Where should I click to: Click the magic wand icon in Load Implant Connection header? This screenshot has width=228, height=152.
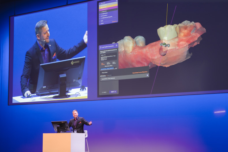(100, 47)
